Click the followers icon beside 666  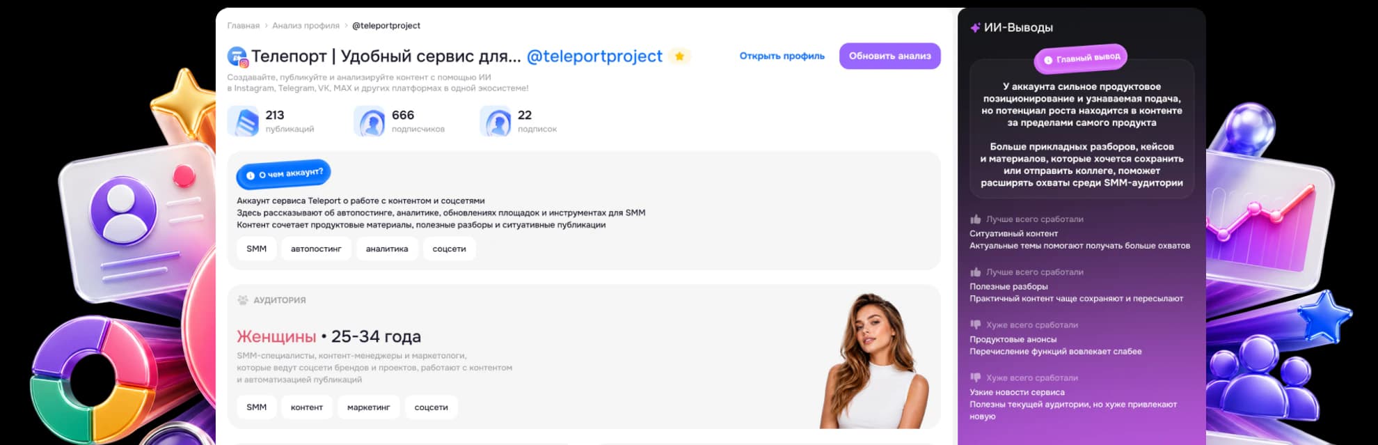point(370,122)
